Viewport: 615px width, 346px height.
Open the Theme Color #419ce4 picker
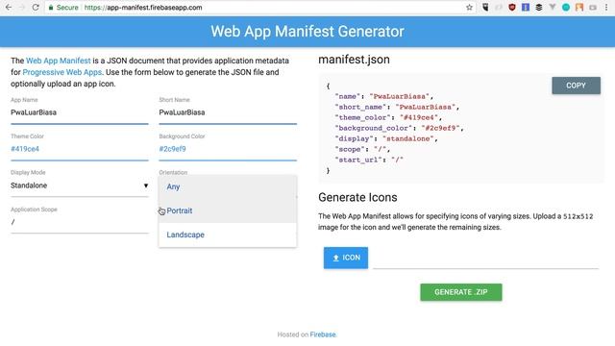point(80,149)
